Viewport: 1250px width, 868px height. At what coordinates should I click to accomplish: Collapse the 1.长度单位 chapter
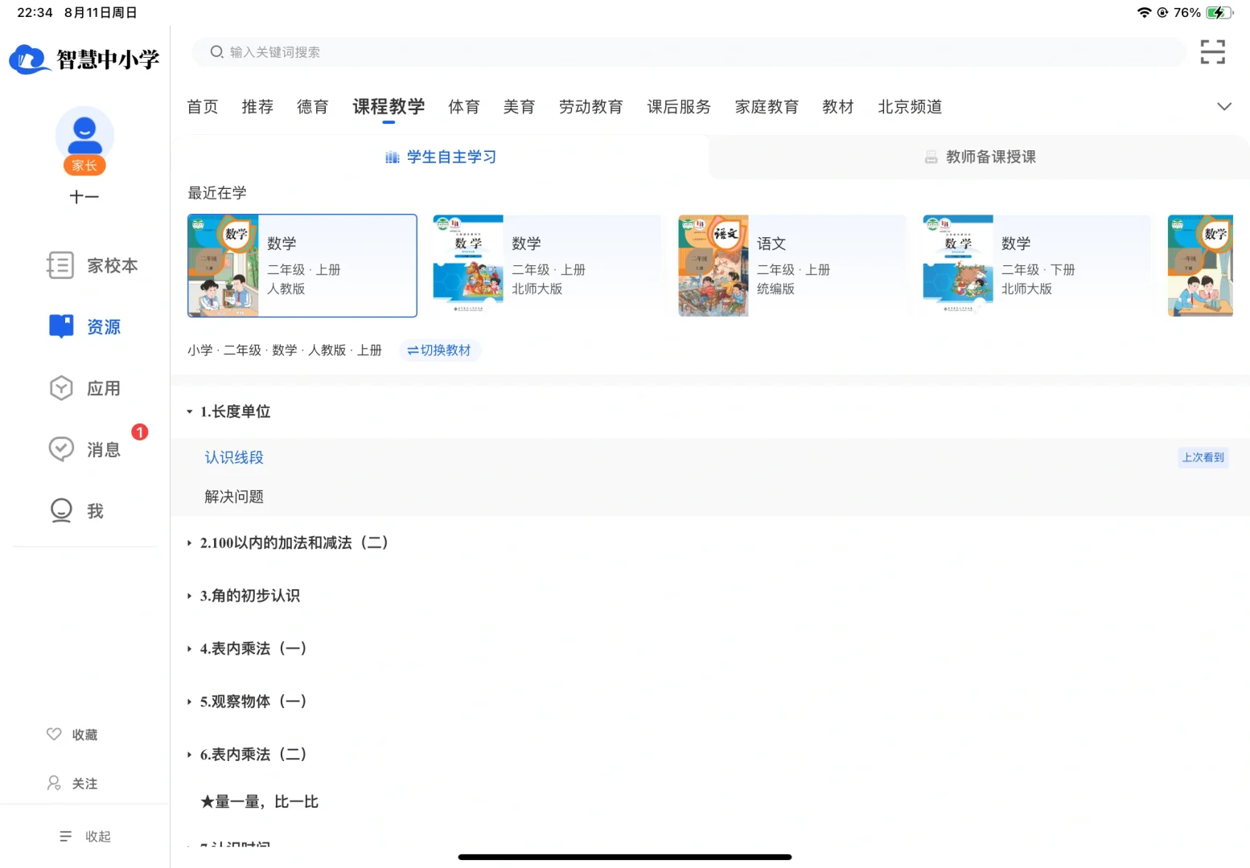[235, 411]
